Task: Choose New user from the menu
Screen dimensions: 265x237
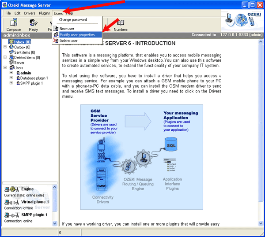Action: pyautogui.click(x=67, y=29)
